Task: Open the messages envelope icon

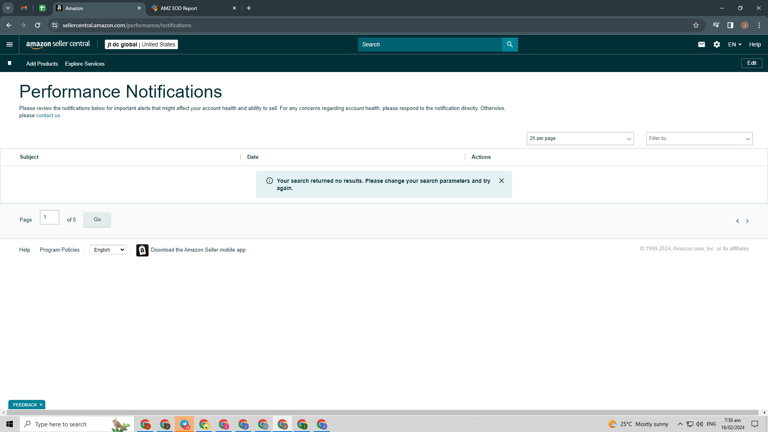Action: [x=702, y=44]
